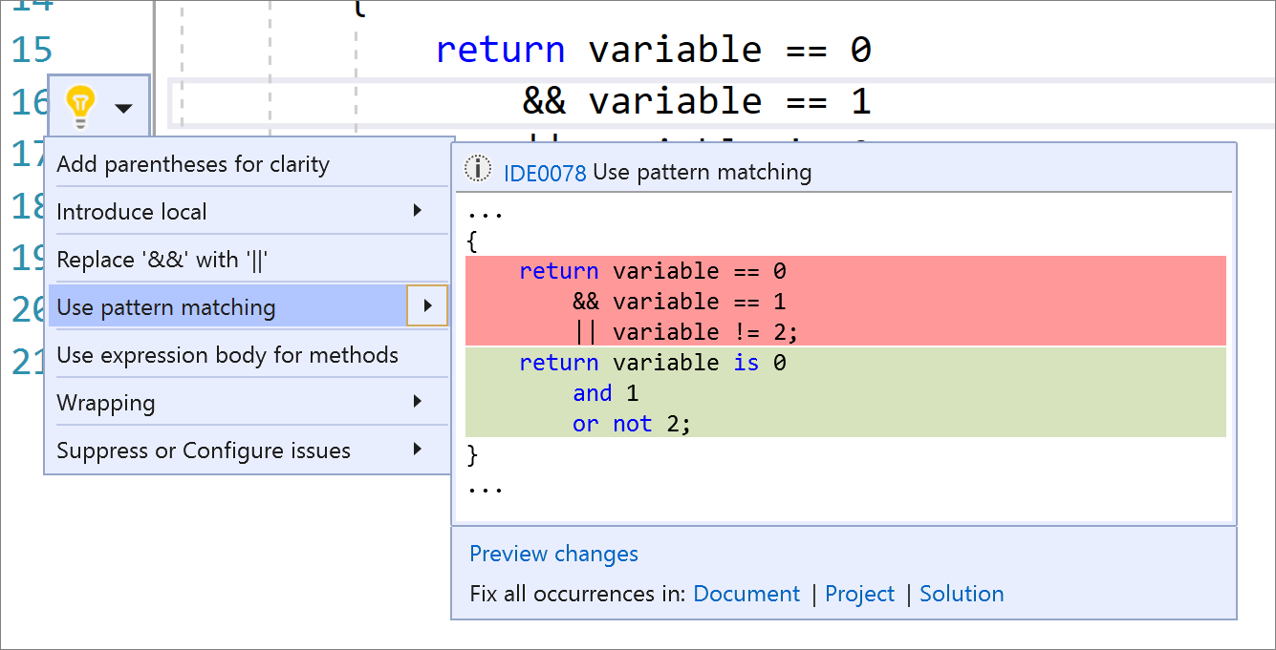Click the lightbulb quick actions icon
1276x650 pixels.
coord(80,107)
